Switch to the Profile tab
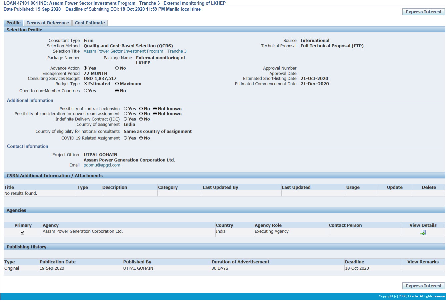The width and height of the screenshot is (446, 302). tap(13, 23)
